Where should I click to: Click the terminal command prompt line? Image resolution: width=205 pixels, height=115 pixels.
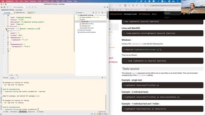tap(21, 109)
